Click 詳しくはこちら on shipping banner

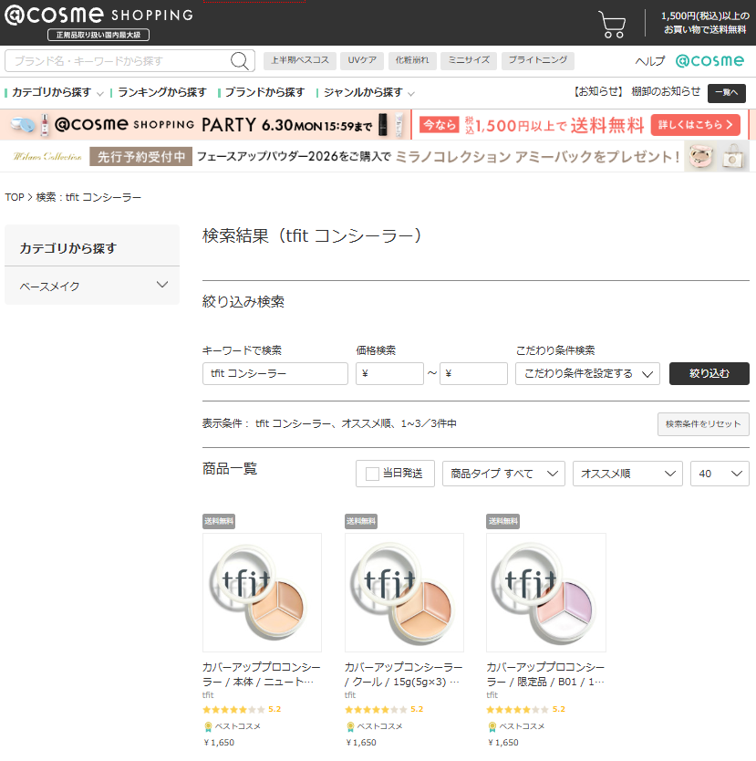coord(696,125)
